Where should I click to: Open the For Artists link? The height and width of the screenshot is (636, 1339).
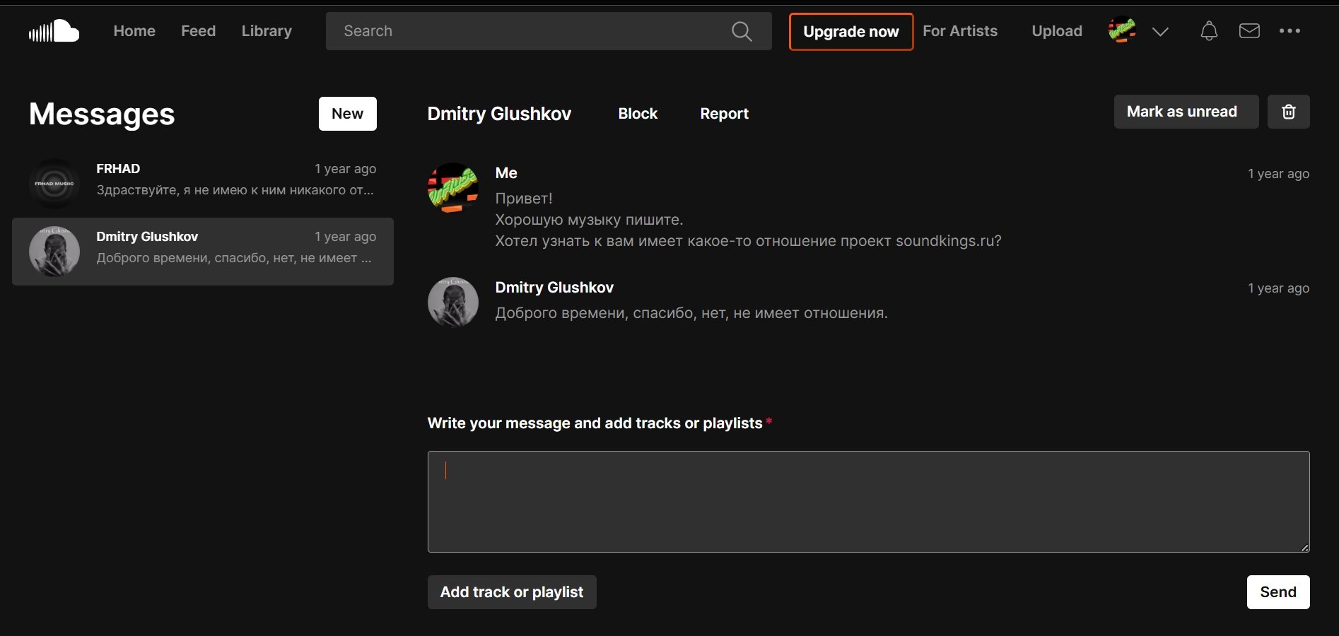(x=960, y=31)
